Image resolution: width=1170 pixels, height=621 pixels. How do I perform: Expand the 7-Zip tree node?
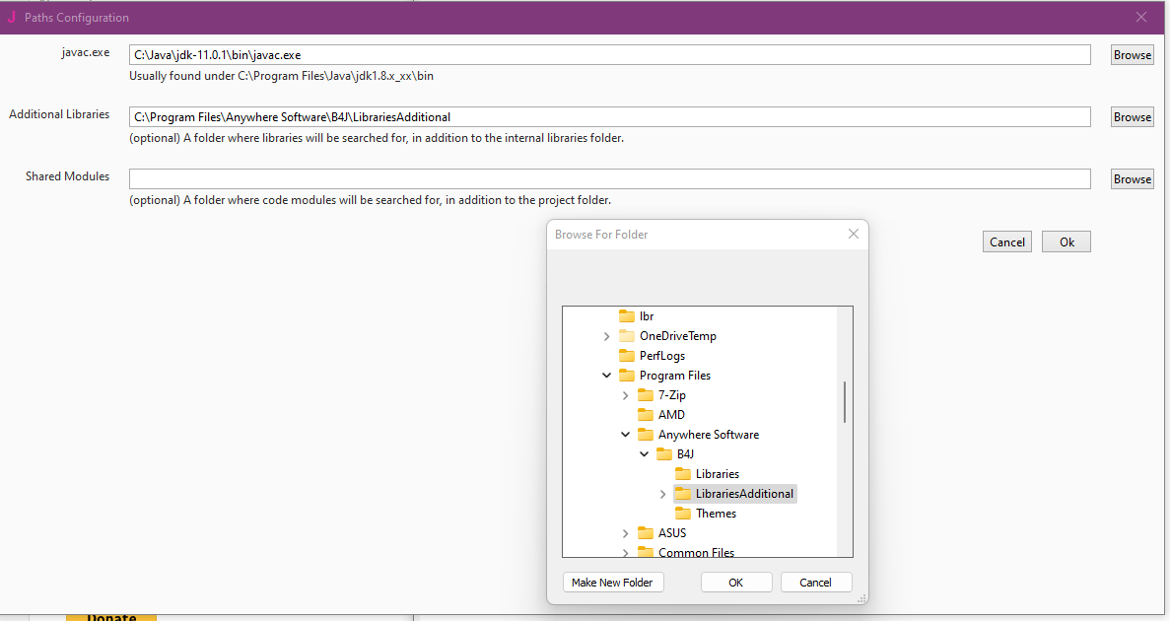[x=625, y=394]
